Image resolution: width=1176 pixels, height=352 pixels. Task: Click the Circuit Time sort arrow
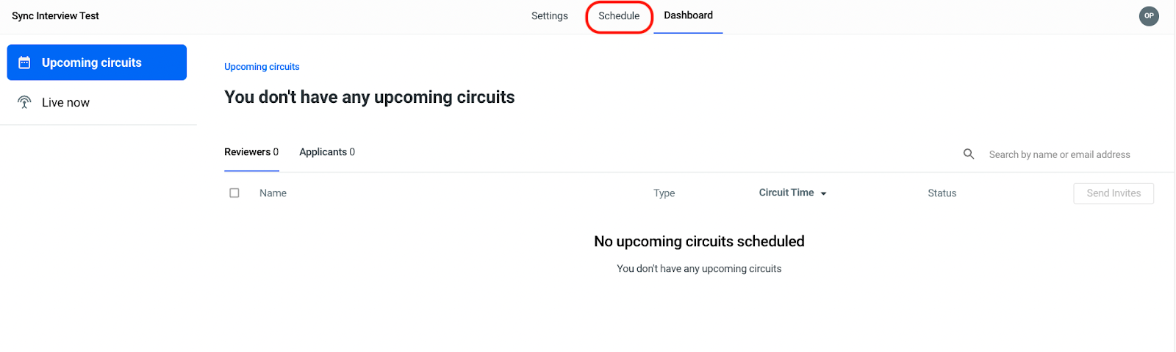pos(823,193)
